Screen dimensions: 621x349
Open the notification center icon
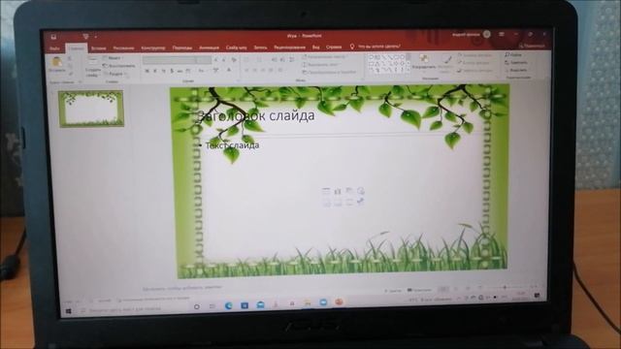[537, 295]
